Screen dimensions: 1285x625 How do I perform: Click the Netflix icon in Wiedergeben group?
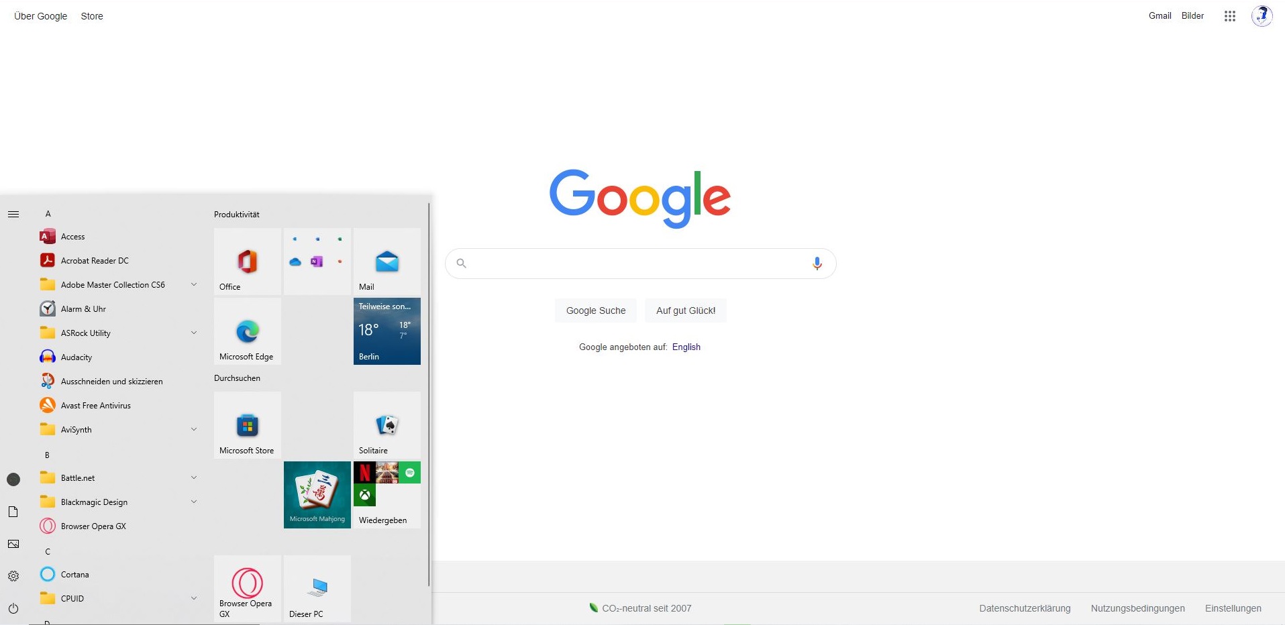364,473
